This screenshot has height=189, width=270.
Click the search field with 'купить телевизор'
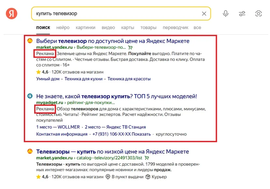tap(121, 14)
